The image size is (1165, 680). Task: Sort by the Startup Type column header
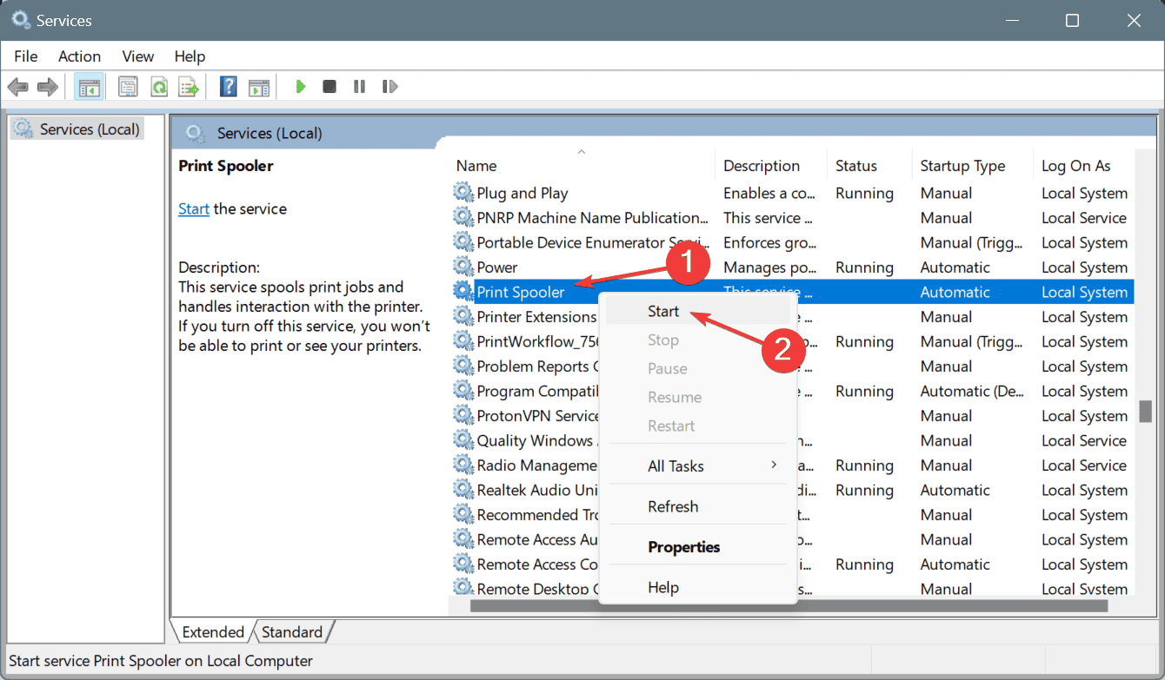962,166
